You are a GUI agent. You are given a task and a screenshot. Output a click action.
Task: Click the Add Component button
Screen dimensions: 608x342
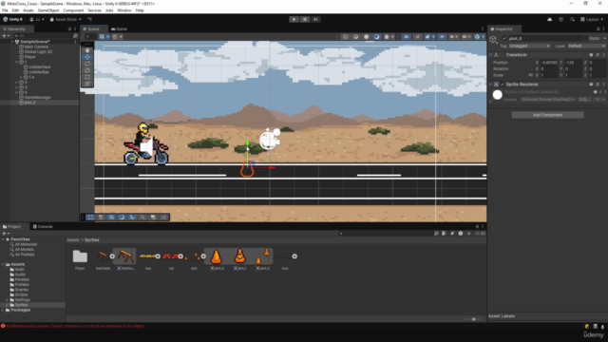point(547,115)
